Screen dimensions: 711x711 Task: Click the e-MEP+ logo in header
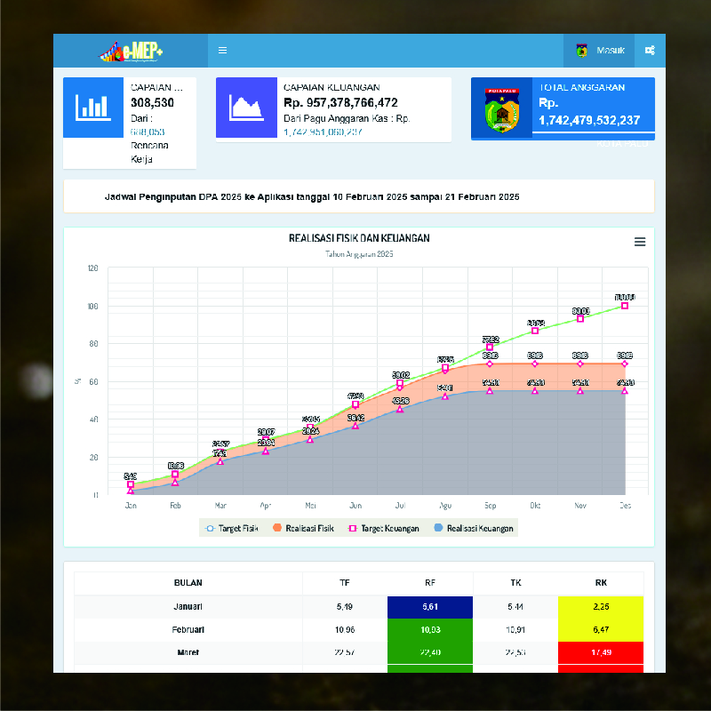tap(131, 51)
